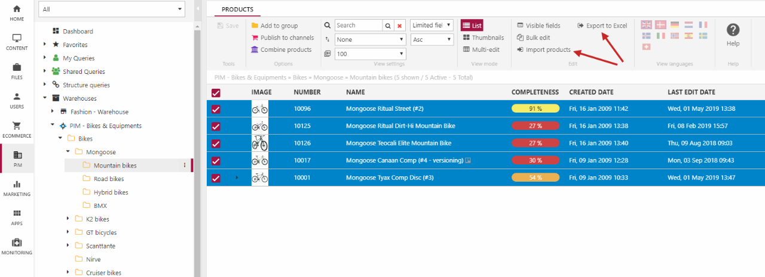The height and width of the screenshot is (277, 765).
Task: Uncheck the product 10096 checkbox
Action: [216, 109]
